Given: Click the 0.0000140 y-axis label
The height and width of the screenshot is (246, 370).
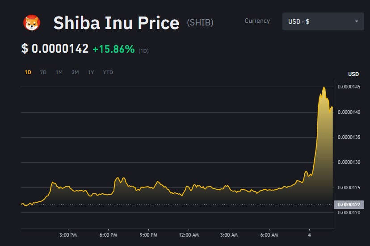Looking at the screenshot, I should [x=349, y=112].
